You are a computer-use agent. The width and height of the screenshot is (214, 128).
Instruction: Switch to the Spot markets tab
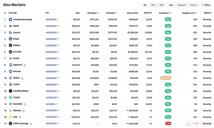point(171,5)
